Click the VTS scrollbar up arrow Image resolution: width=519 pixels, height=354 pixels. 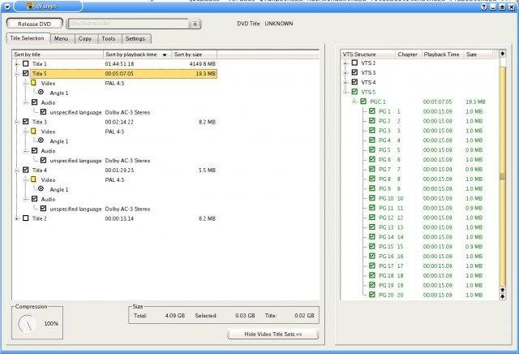pos(503,54)
